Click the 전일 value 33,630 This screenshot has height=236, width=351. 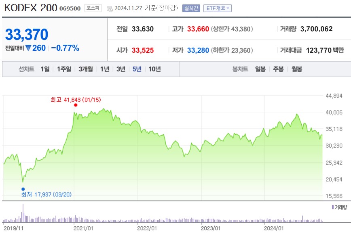click(x=143, y=29)
